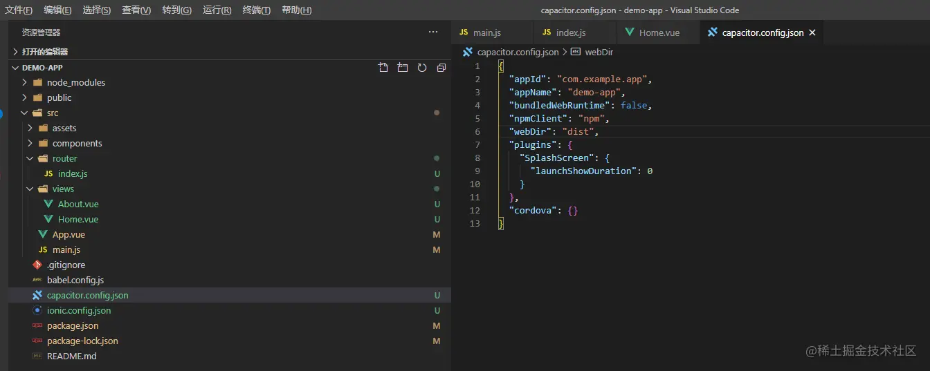Switch to the Home.vue editor tab
This screenshot has height=371, width=930.
[x=658, y=32]
